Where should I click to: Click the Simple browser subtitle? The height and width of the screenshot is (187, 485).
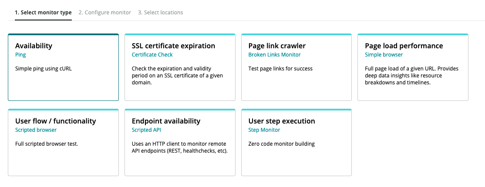click(x=384, y=55)
